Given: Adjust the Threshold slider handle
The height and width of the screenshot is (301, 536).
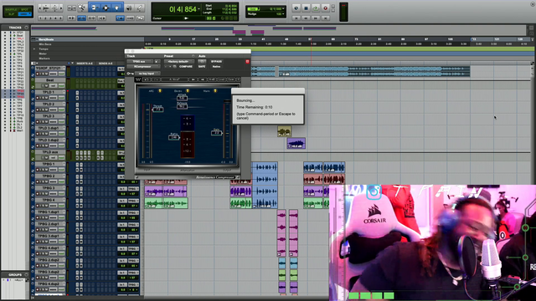Looking at the screenshot, I should point(157,110).
